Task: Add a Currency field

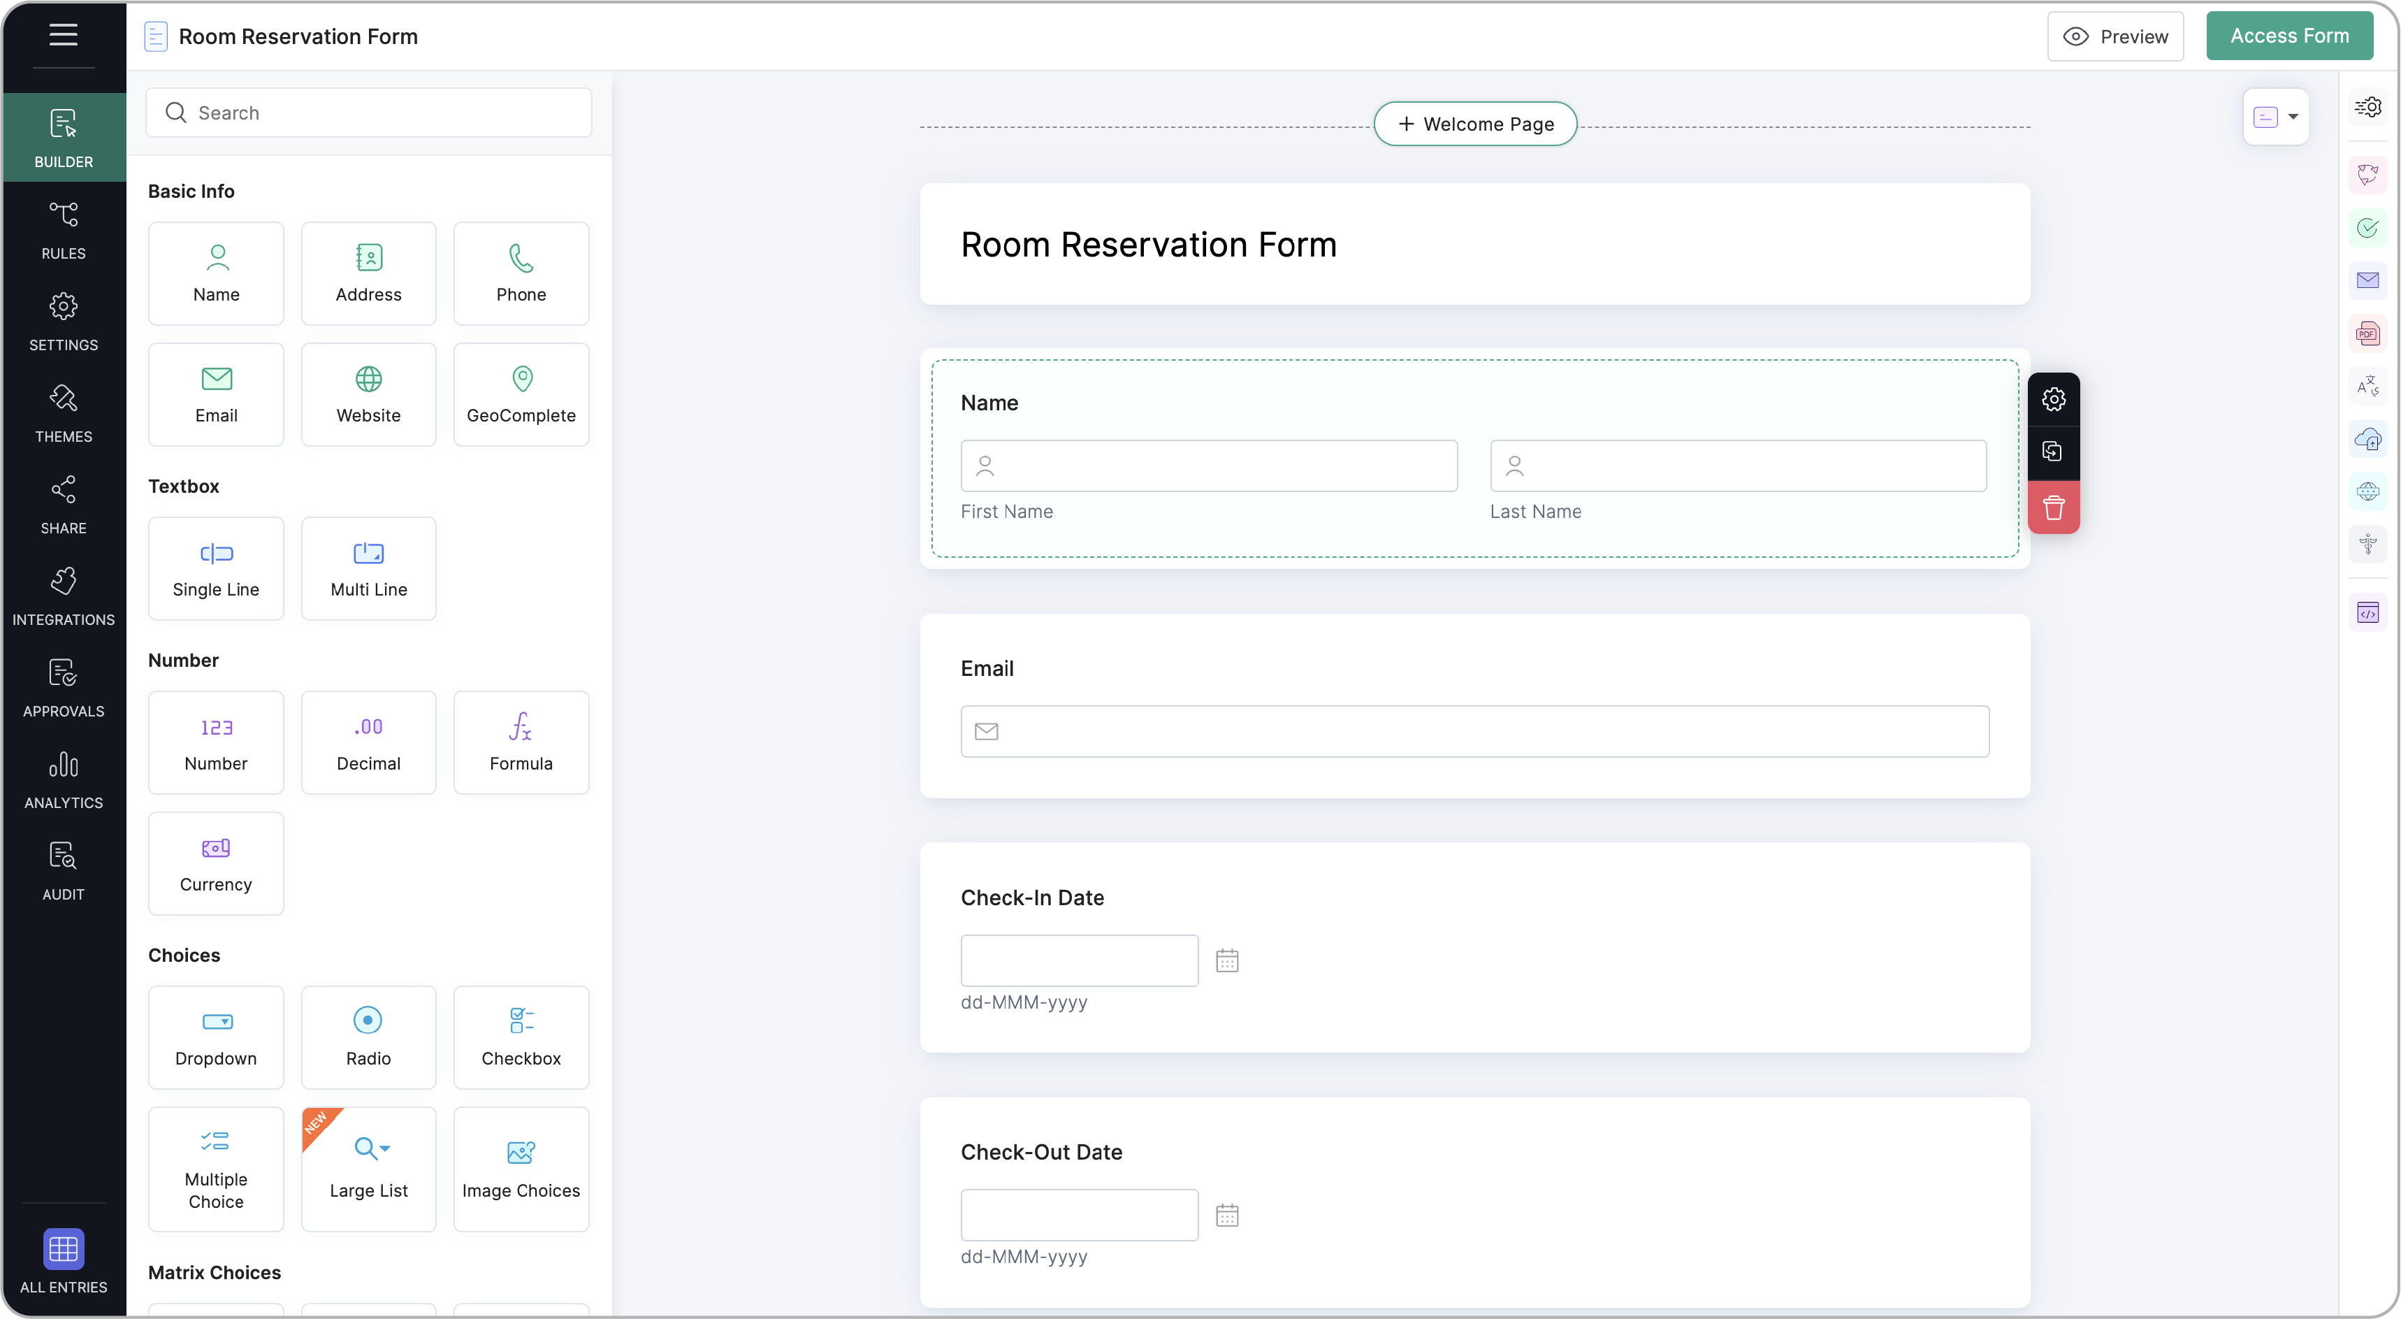Action: 216,864
